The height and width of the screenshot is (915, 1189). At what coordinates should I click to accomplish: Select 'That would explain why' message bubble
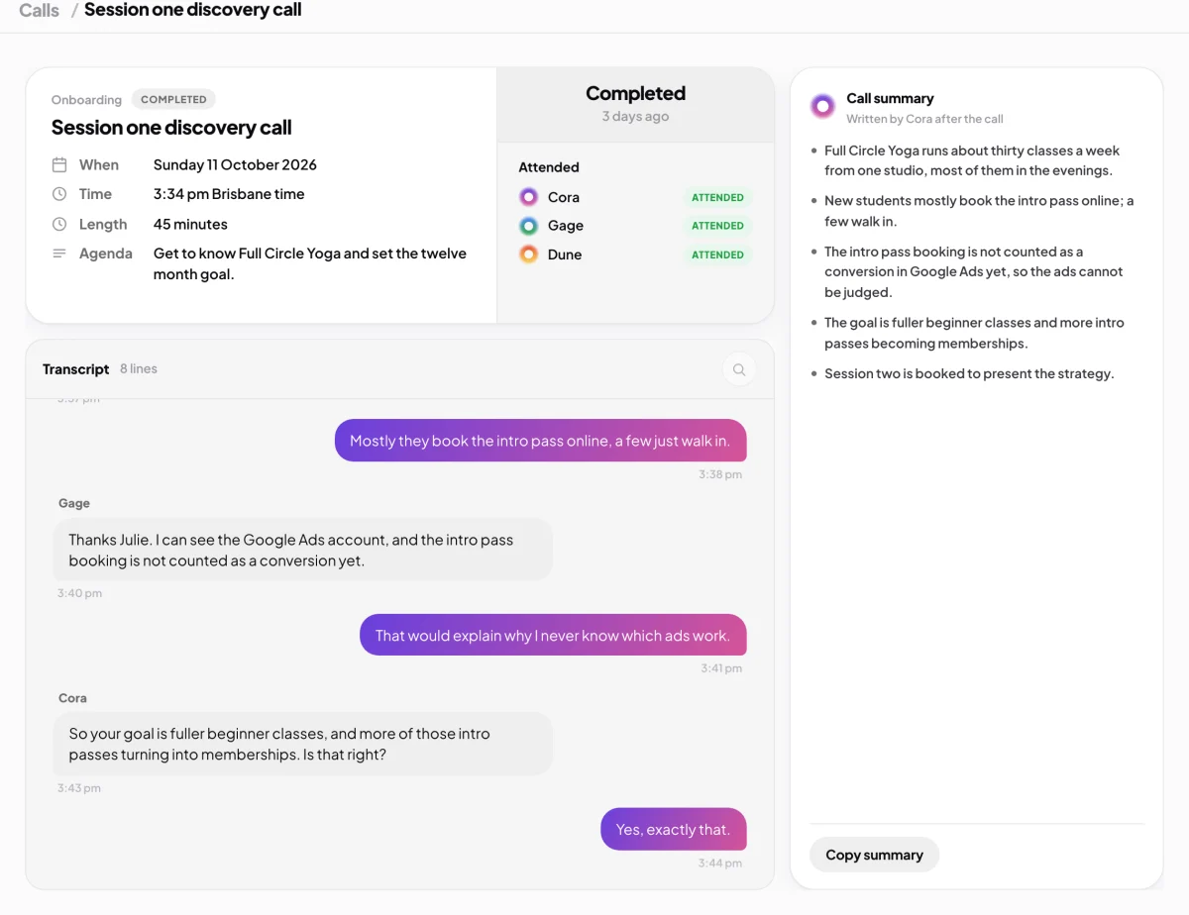pos(553,635)
